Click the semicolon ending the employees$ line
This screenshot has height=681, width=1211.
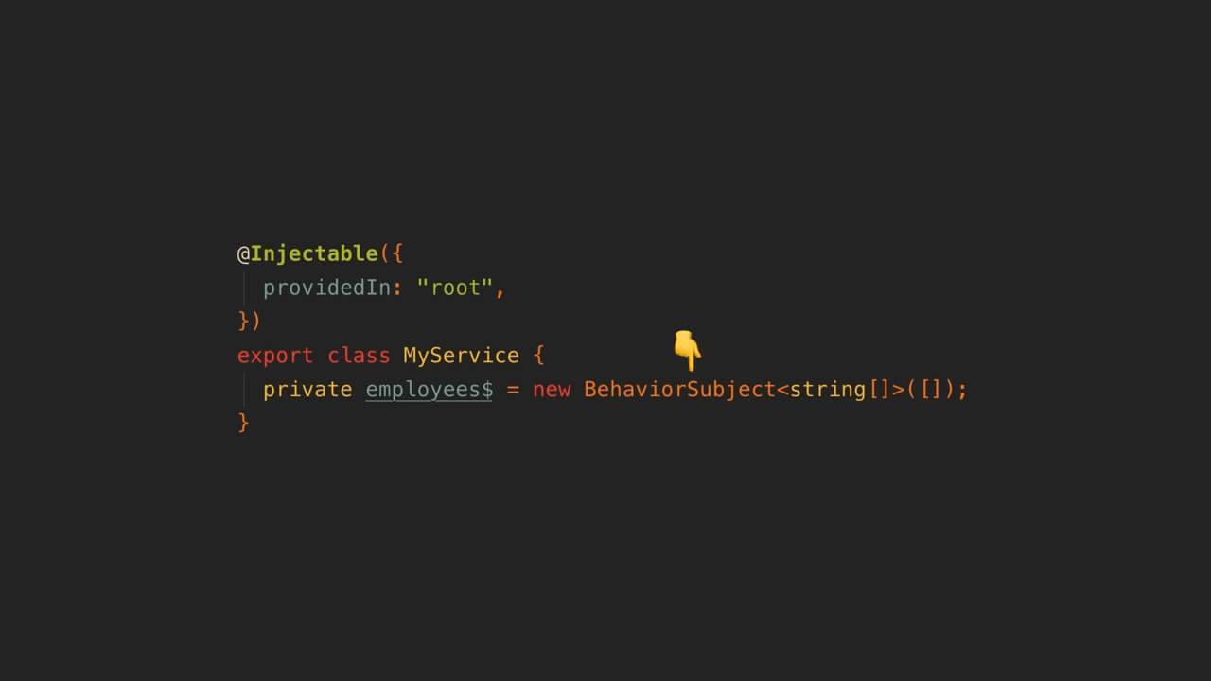point(962,392)
